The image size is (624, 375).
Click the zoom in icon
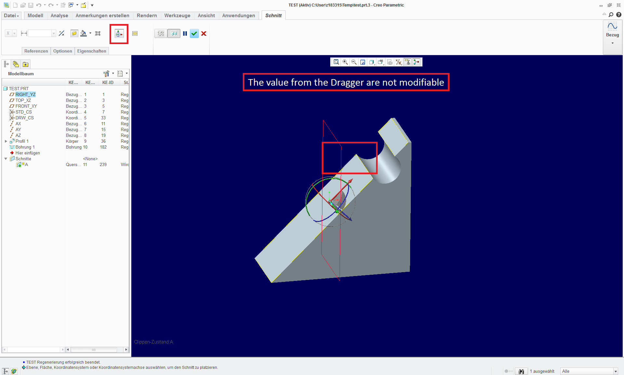pyautogui.click(x=345, y=62)
